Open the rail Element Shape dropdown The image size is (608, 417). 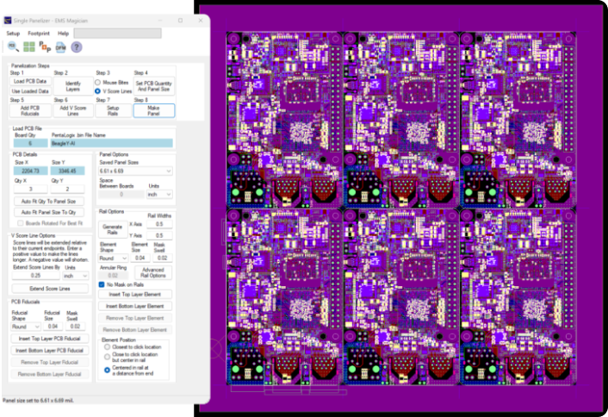[x=113, y=258]
